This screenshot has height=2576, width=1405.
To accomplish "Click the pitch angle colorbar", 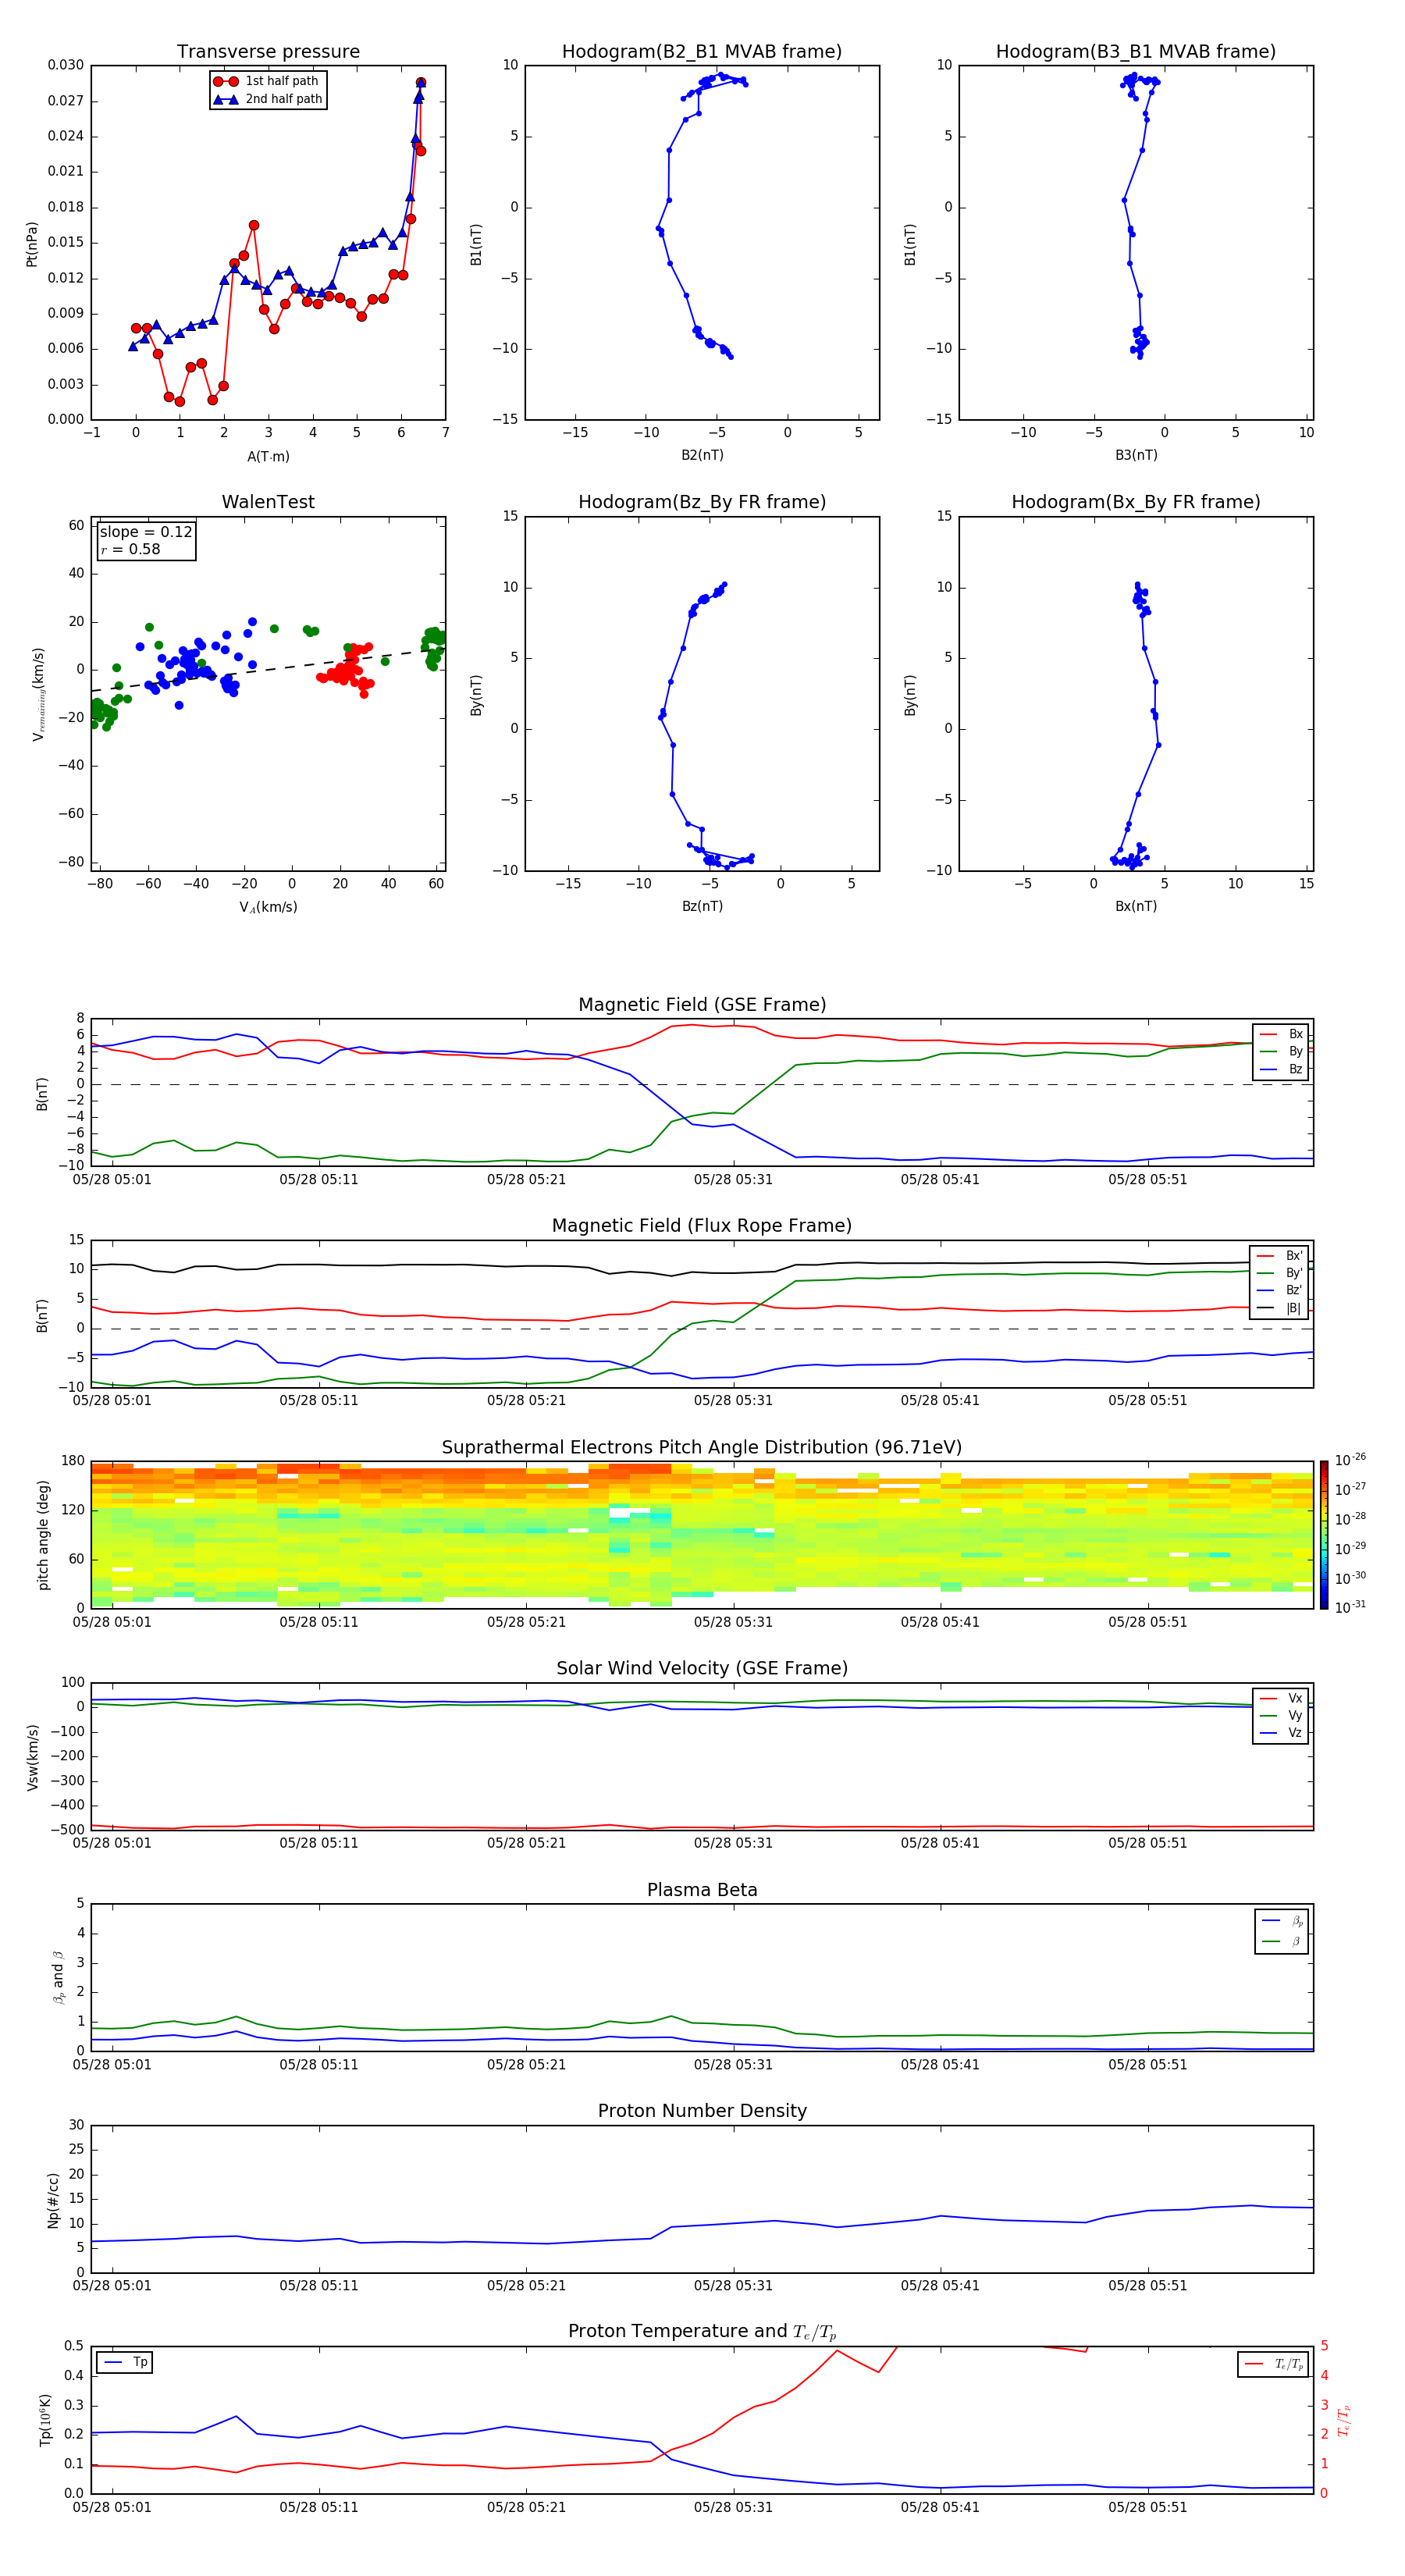I will 1324,1535.
